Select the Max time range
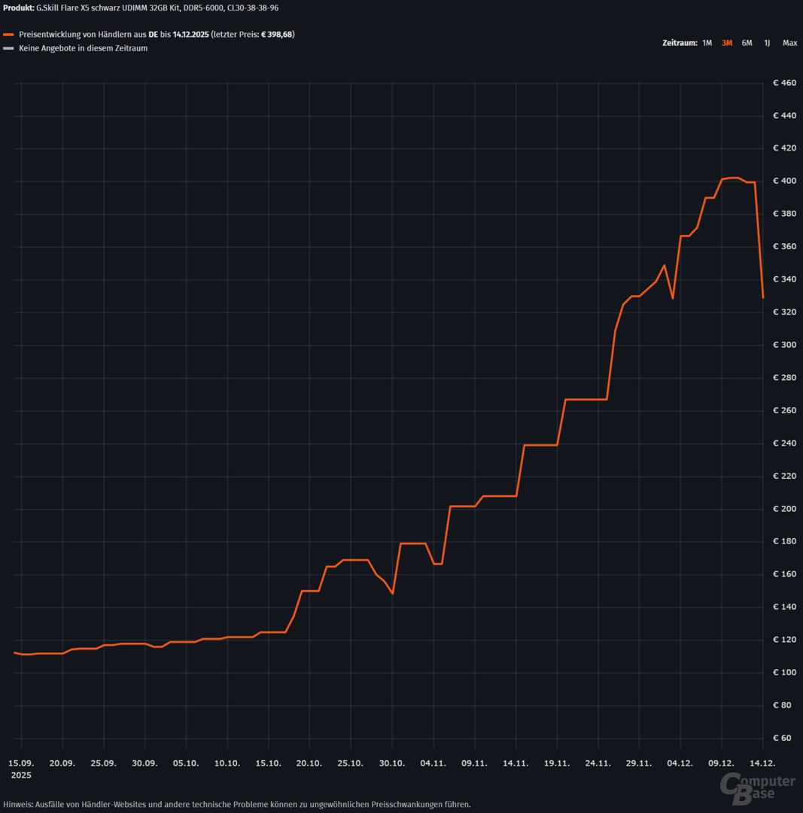The width and height of the screenshot is (803, 813). [x=789, y=43]
